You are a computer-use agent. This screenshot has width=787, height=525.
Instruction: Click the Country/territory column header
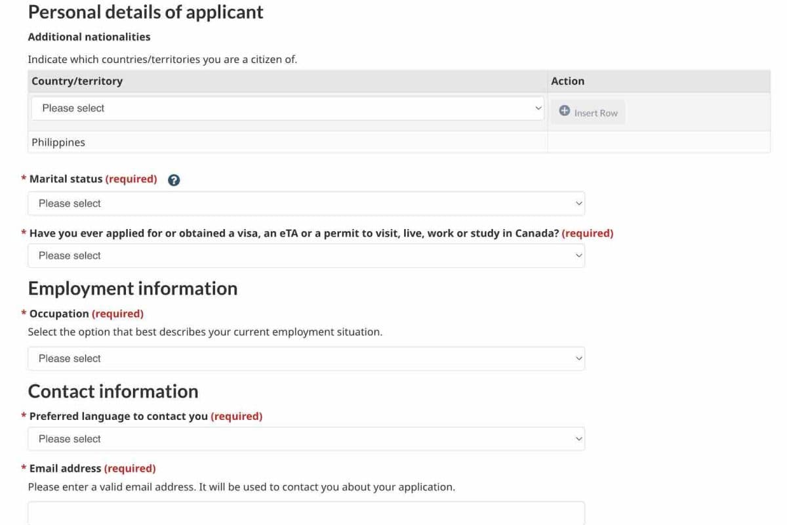pos(77,81)
